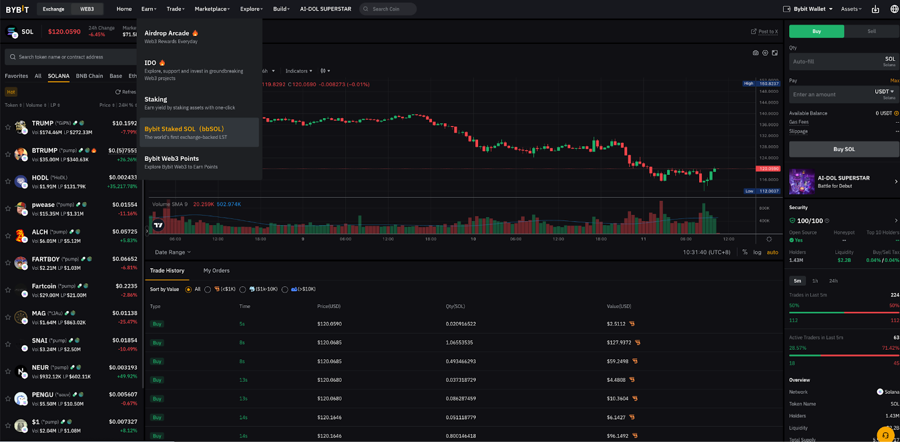
Task: Select the $1k-10K radio option
Action: 242,290
